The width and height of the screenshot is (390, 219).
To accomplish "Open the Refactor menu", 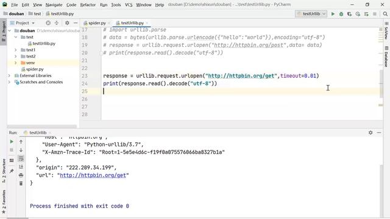I will (88, 5).
